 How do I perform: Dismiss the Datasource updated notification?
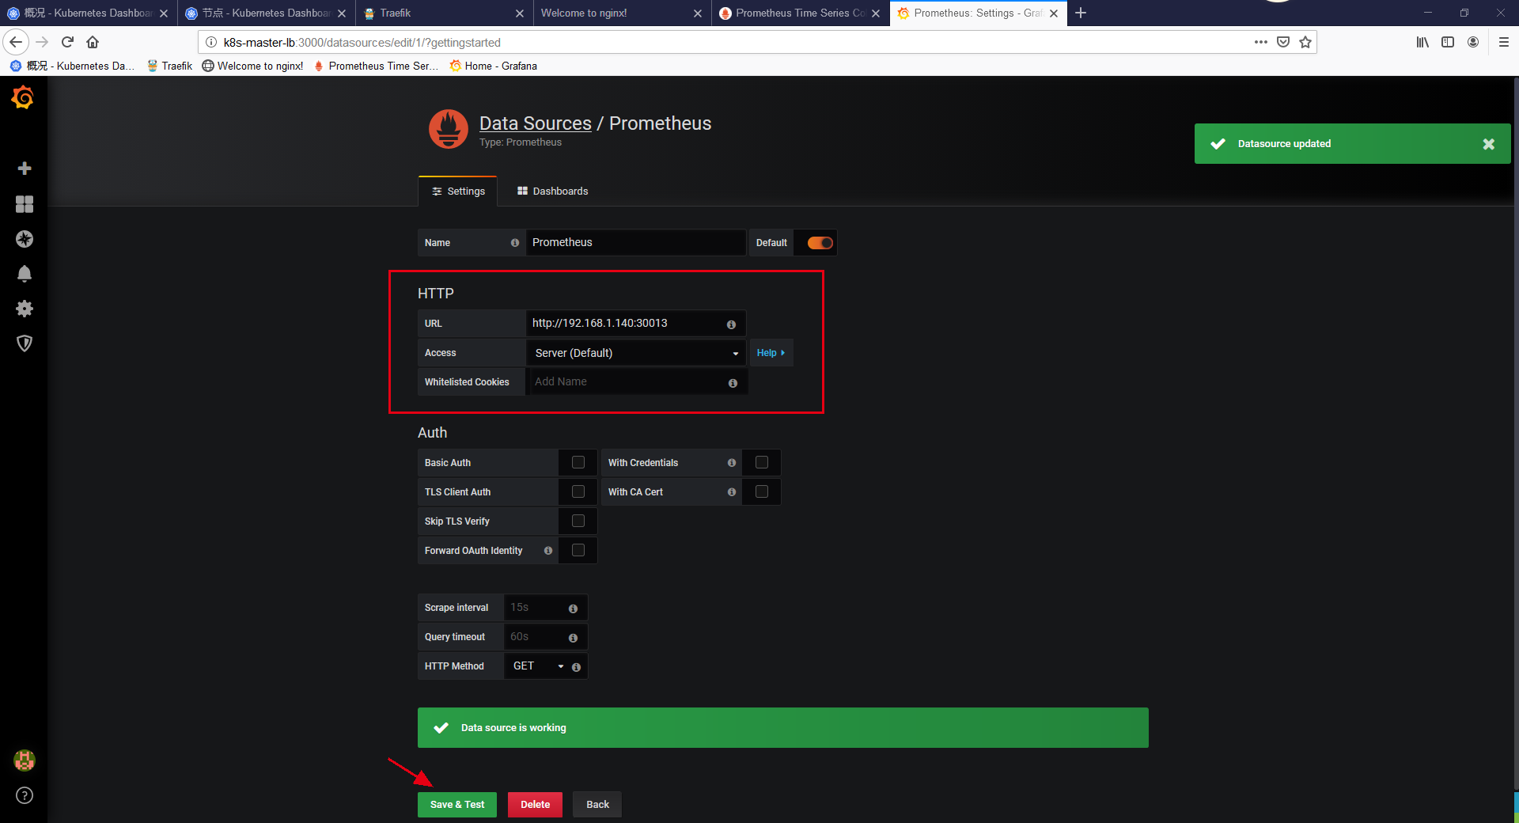coord(1488,144)
